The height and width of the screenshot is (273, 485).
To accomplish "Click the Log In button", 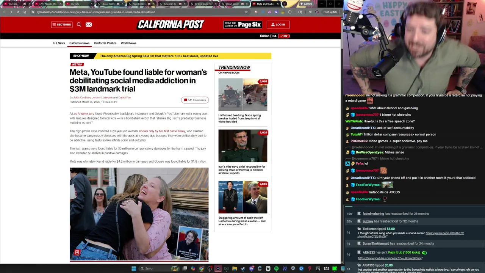I will (278, 25).
